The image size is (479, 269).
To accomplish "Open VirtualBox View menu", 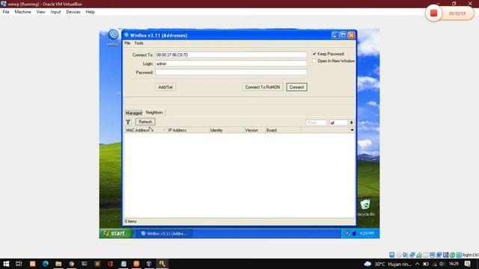I will (40, 12).
